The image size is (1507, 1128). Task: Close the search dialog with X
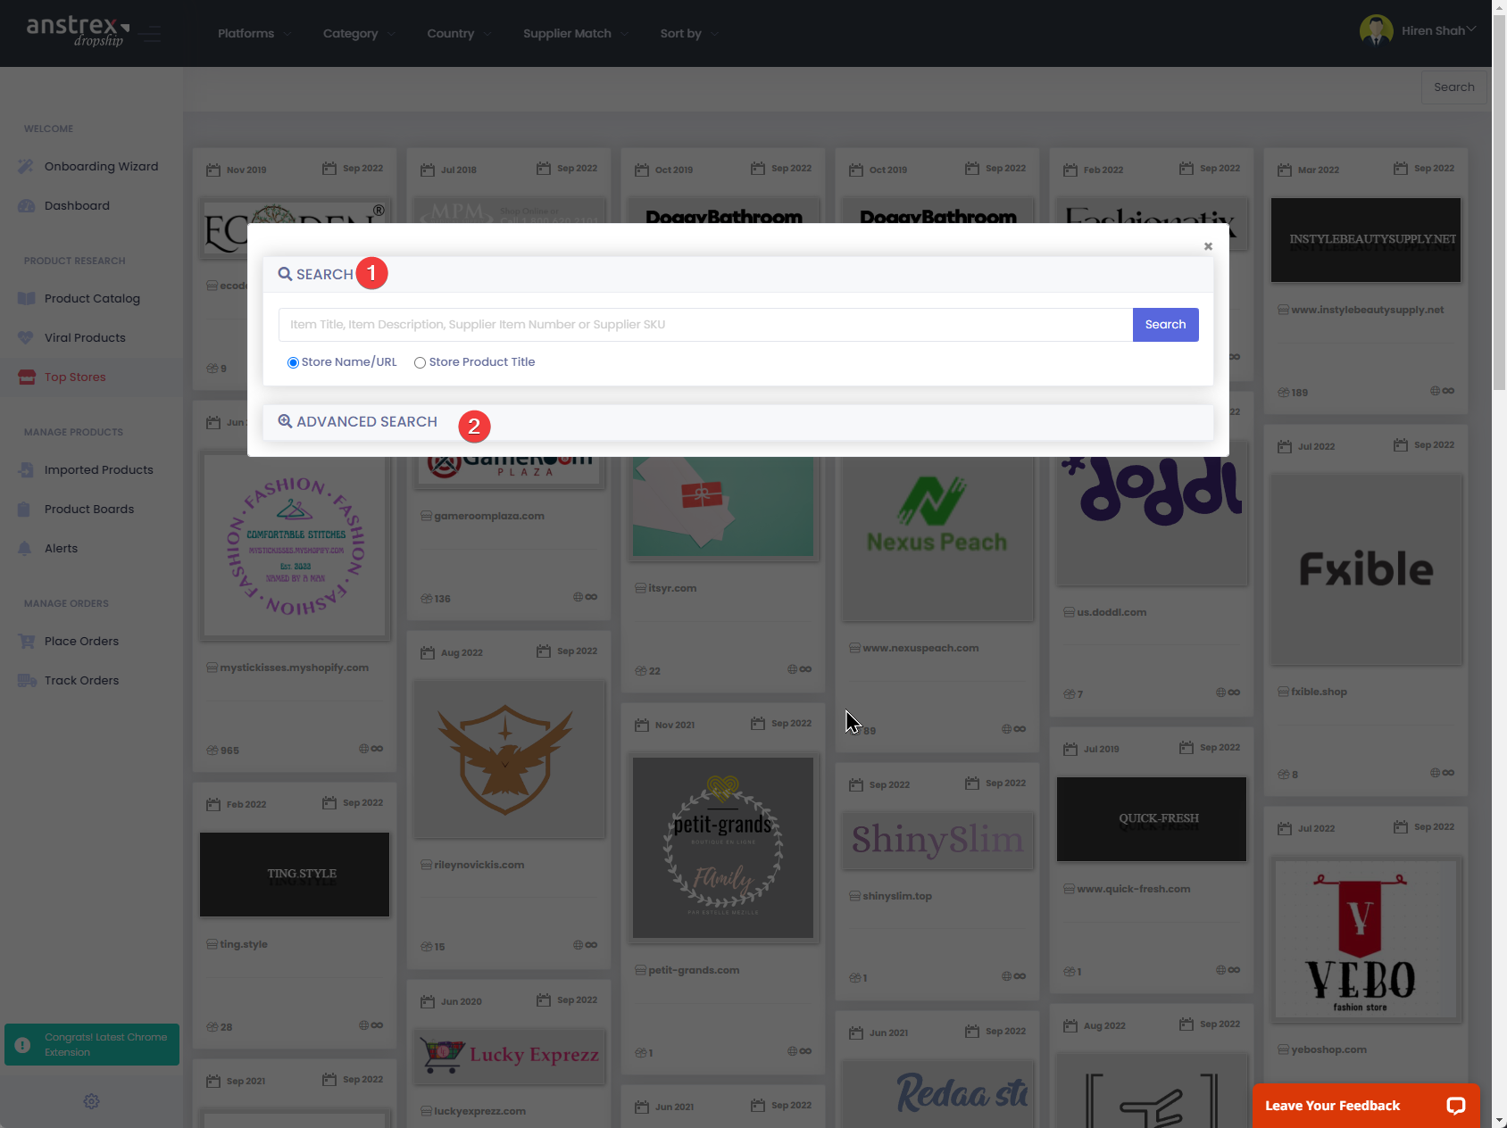(x=1208, y=246)
